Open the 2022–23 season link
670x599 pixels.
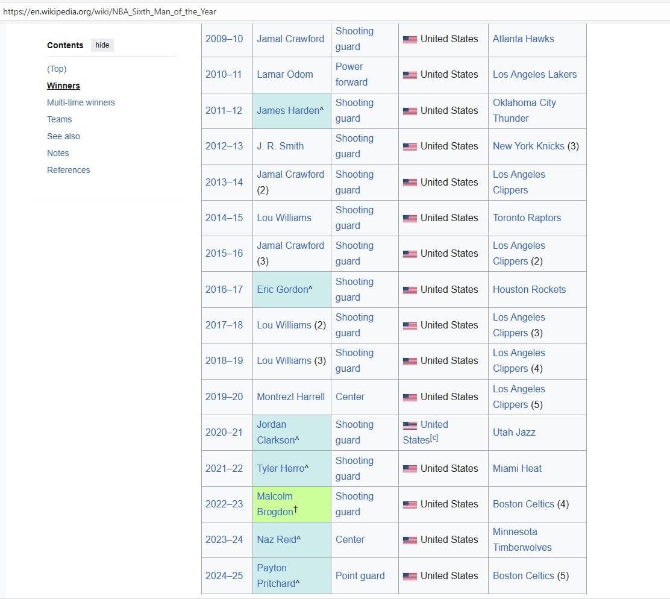coord(224,504)
